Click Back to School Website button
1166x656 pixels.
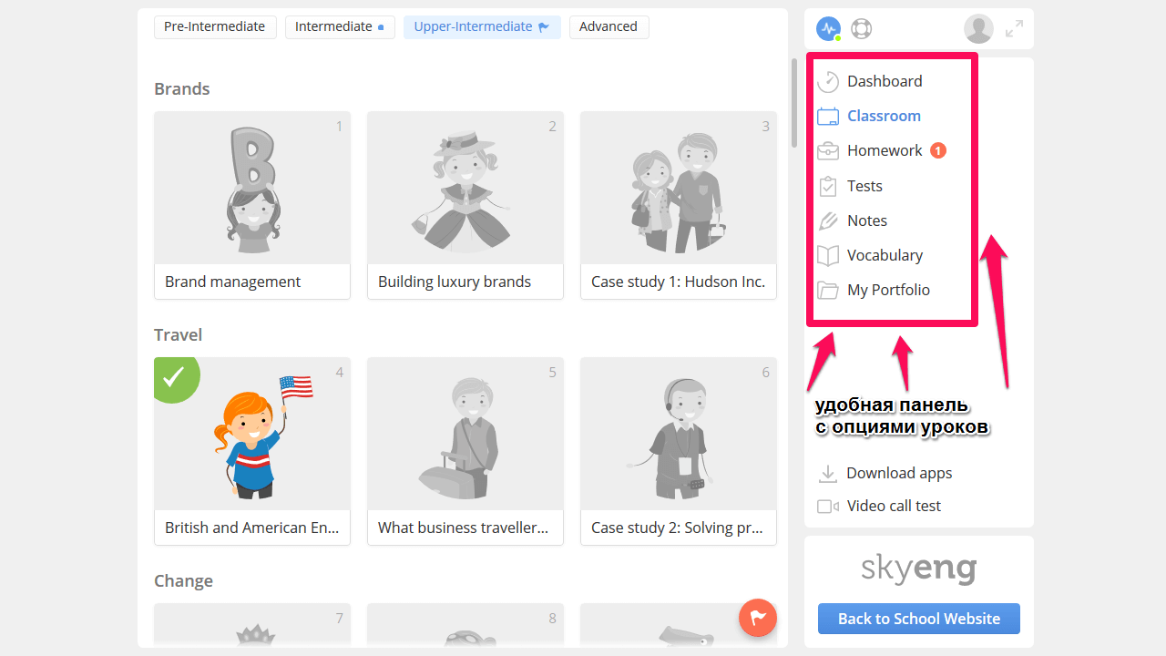(919, 619)
